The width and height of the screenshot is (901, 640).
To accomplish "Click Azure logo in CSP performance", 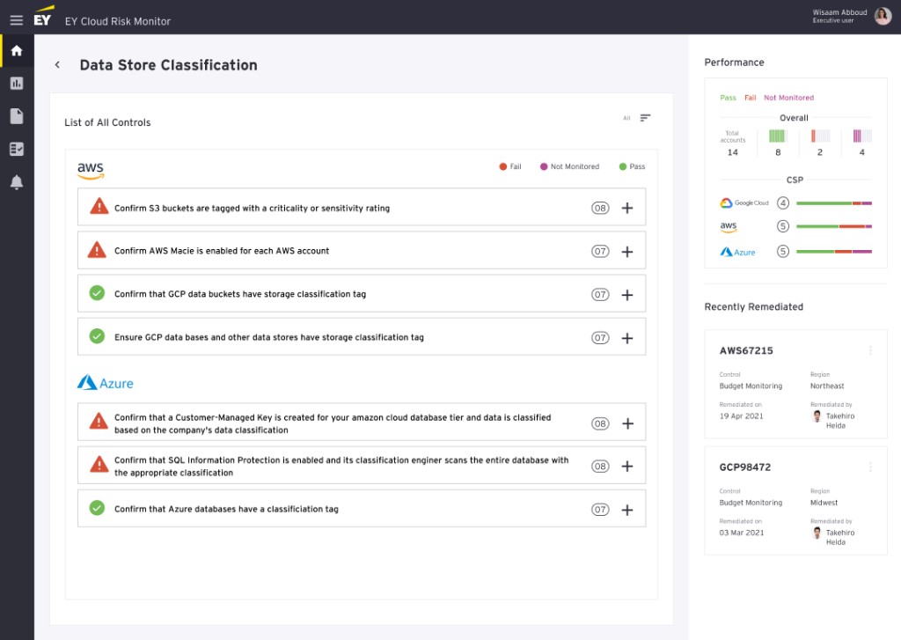I will (x=738, y=252).
